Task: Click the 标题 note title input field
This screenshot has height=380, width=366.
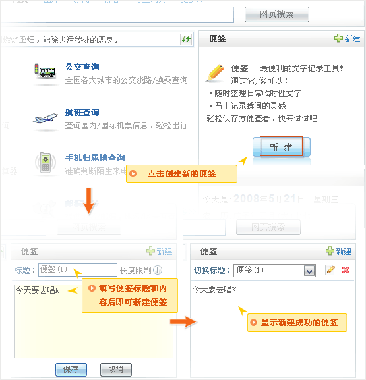Action: pyautogui.click(x=78, y=270)
